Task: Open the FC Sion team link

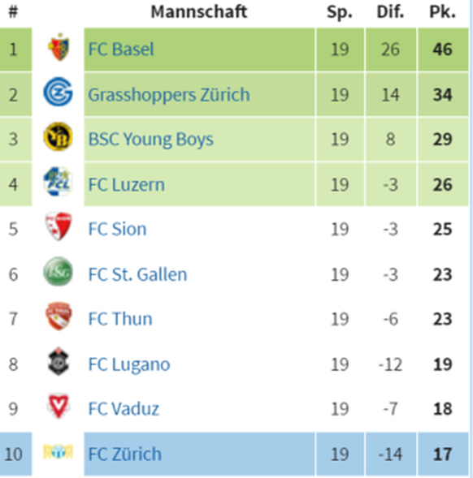Action: coord(117,229)
